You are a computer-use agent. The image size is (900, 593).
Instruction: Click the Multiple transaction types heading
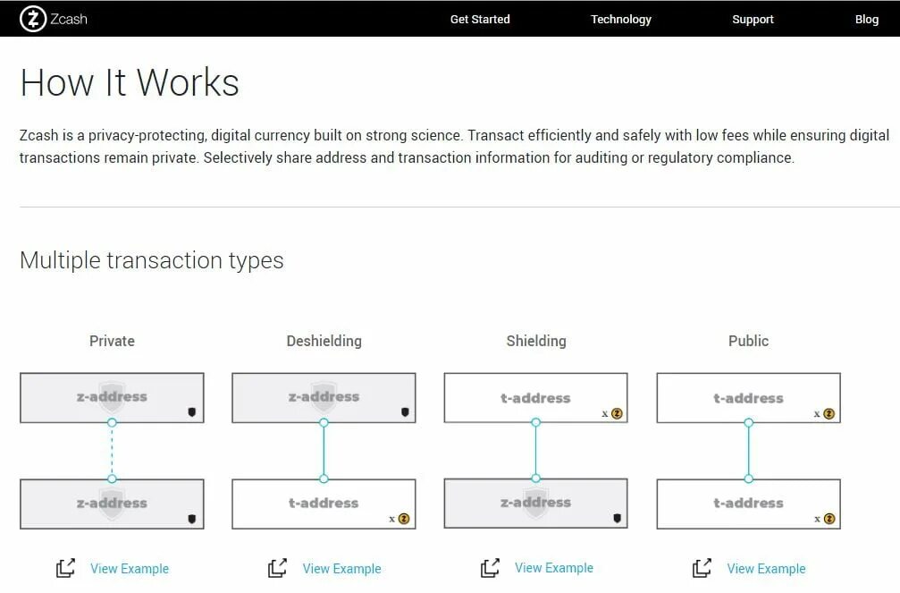(x=152, y=261)
